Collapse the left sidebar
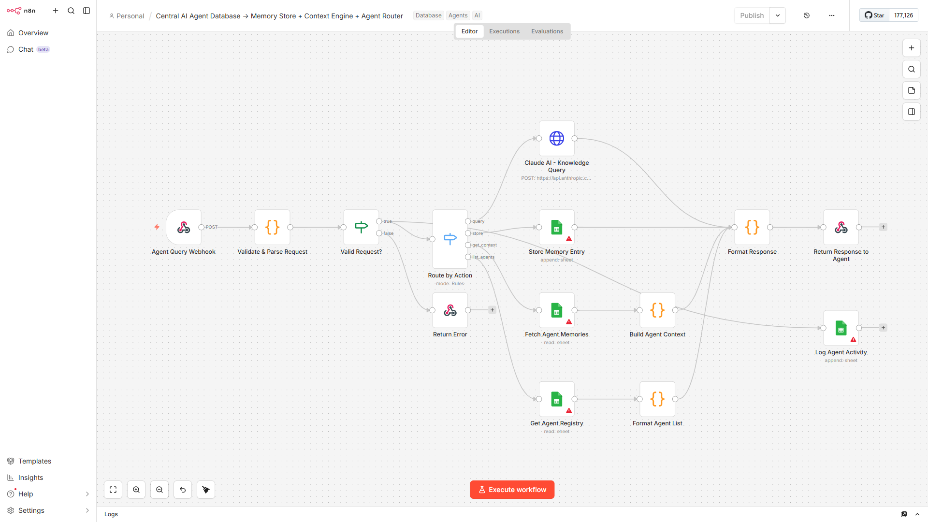 click(87, 10)
